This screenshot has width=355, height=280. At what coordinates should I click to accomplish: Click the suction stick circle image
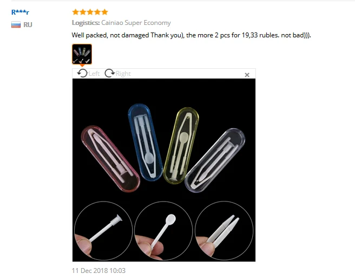pyautogui.click(x=103, y=231)
